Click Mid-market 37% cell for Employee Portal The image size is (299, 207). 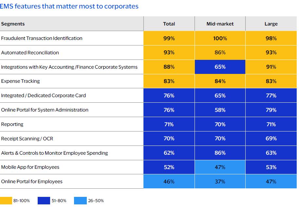tap(220, 181)
